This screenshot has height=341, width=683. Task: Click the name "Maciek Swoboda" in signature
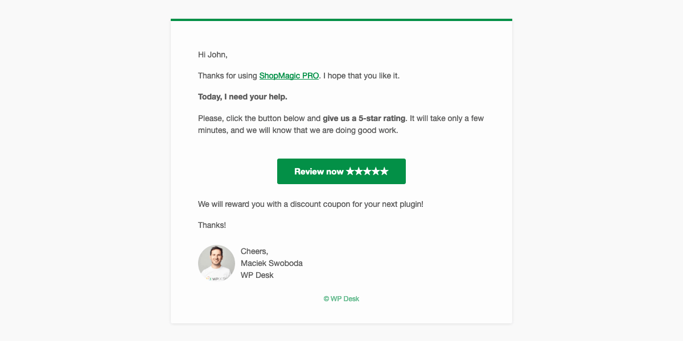[x=271, y=263]
